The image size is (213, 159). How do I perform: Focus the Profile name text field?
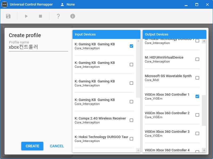tap(38, 47)
